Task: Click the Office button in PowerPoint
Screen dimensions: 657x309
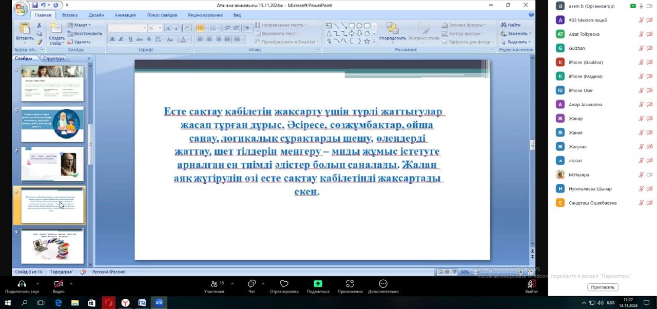Action: [21, 9]
